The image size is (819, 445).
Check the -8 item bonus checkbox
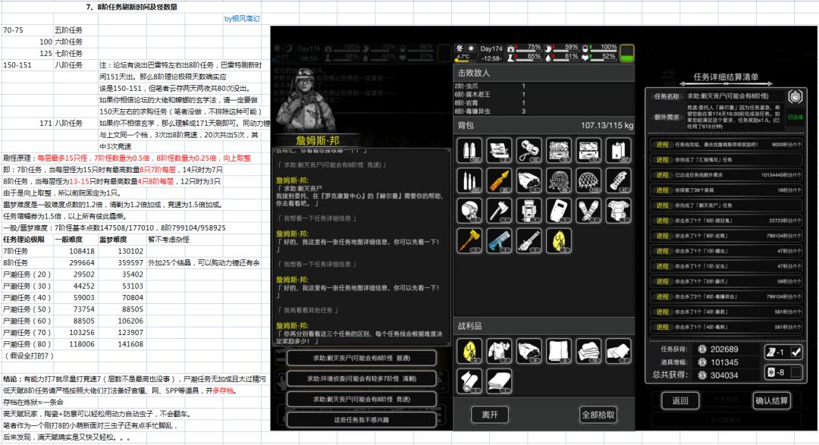pyautogui.click(x=795, y=372)
